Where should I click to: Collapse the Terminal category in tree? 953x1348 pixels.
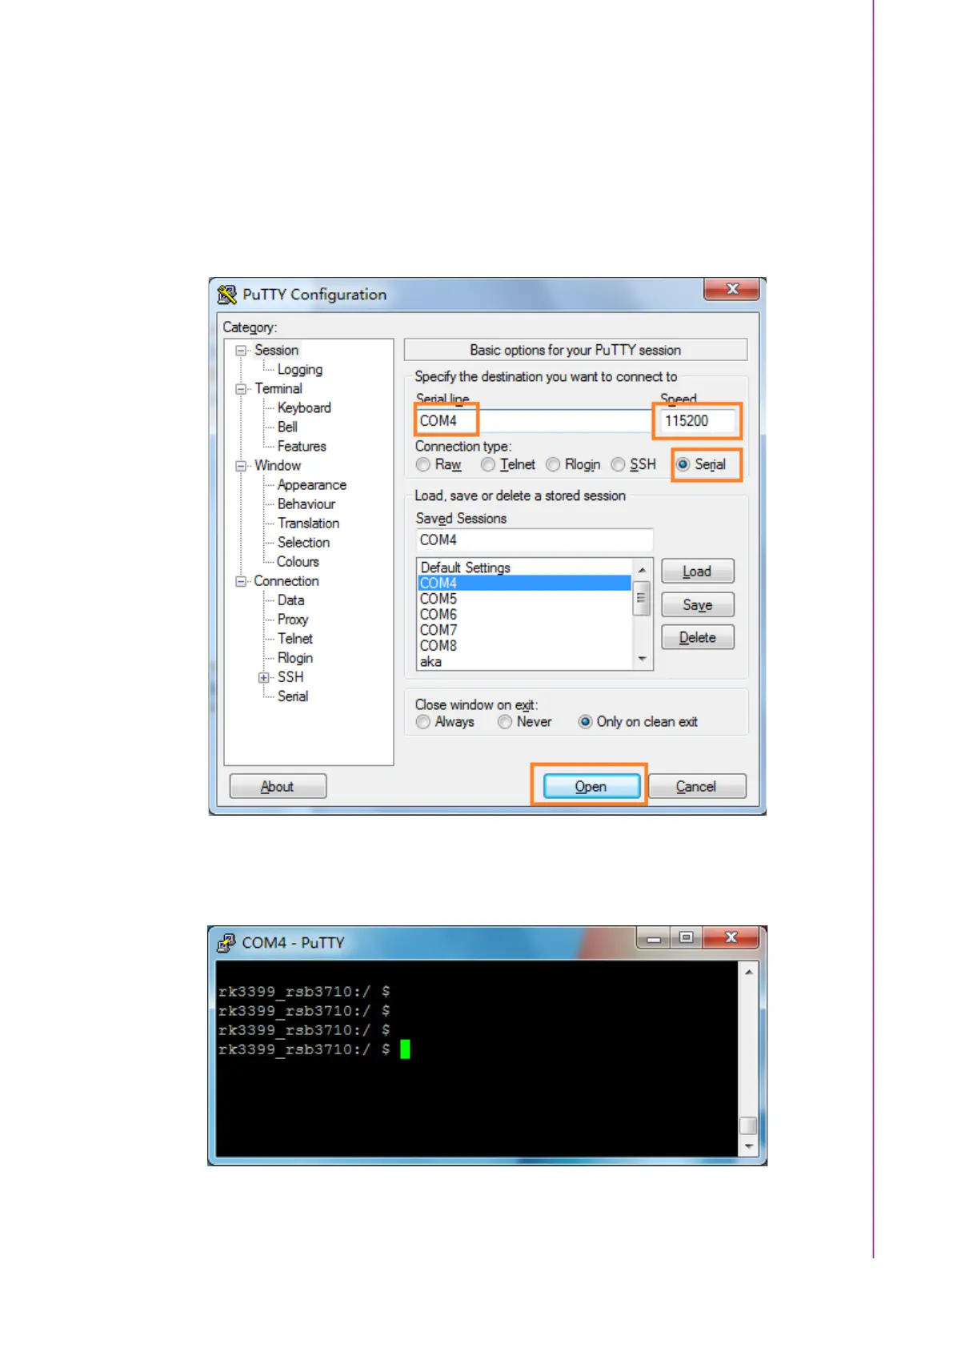[241, 389]
